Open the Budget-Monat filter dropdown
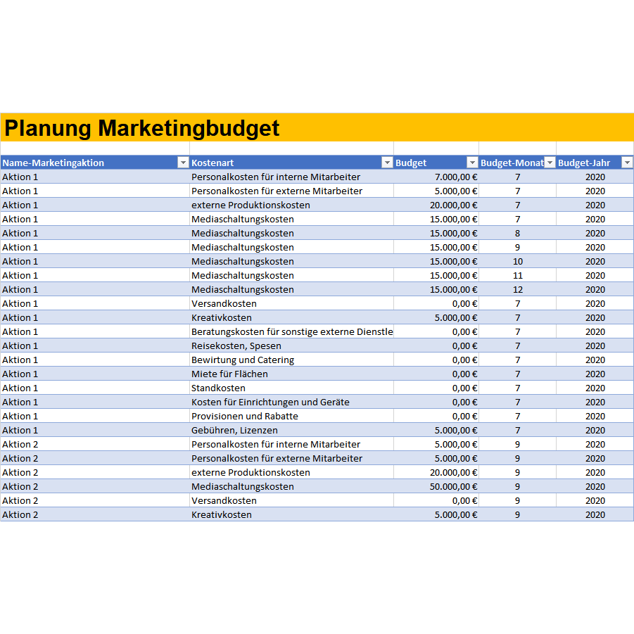 click(550, 163)
